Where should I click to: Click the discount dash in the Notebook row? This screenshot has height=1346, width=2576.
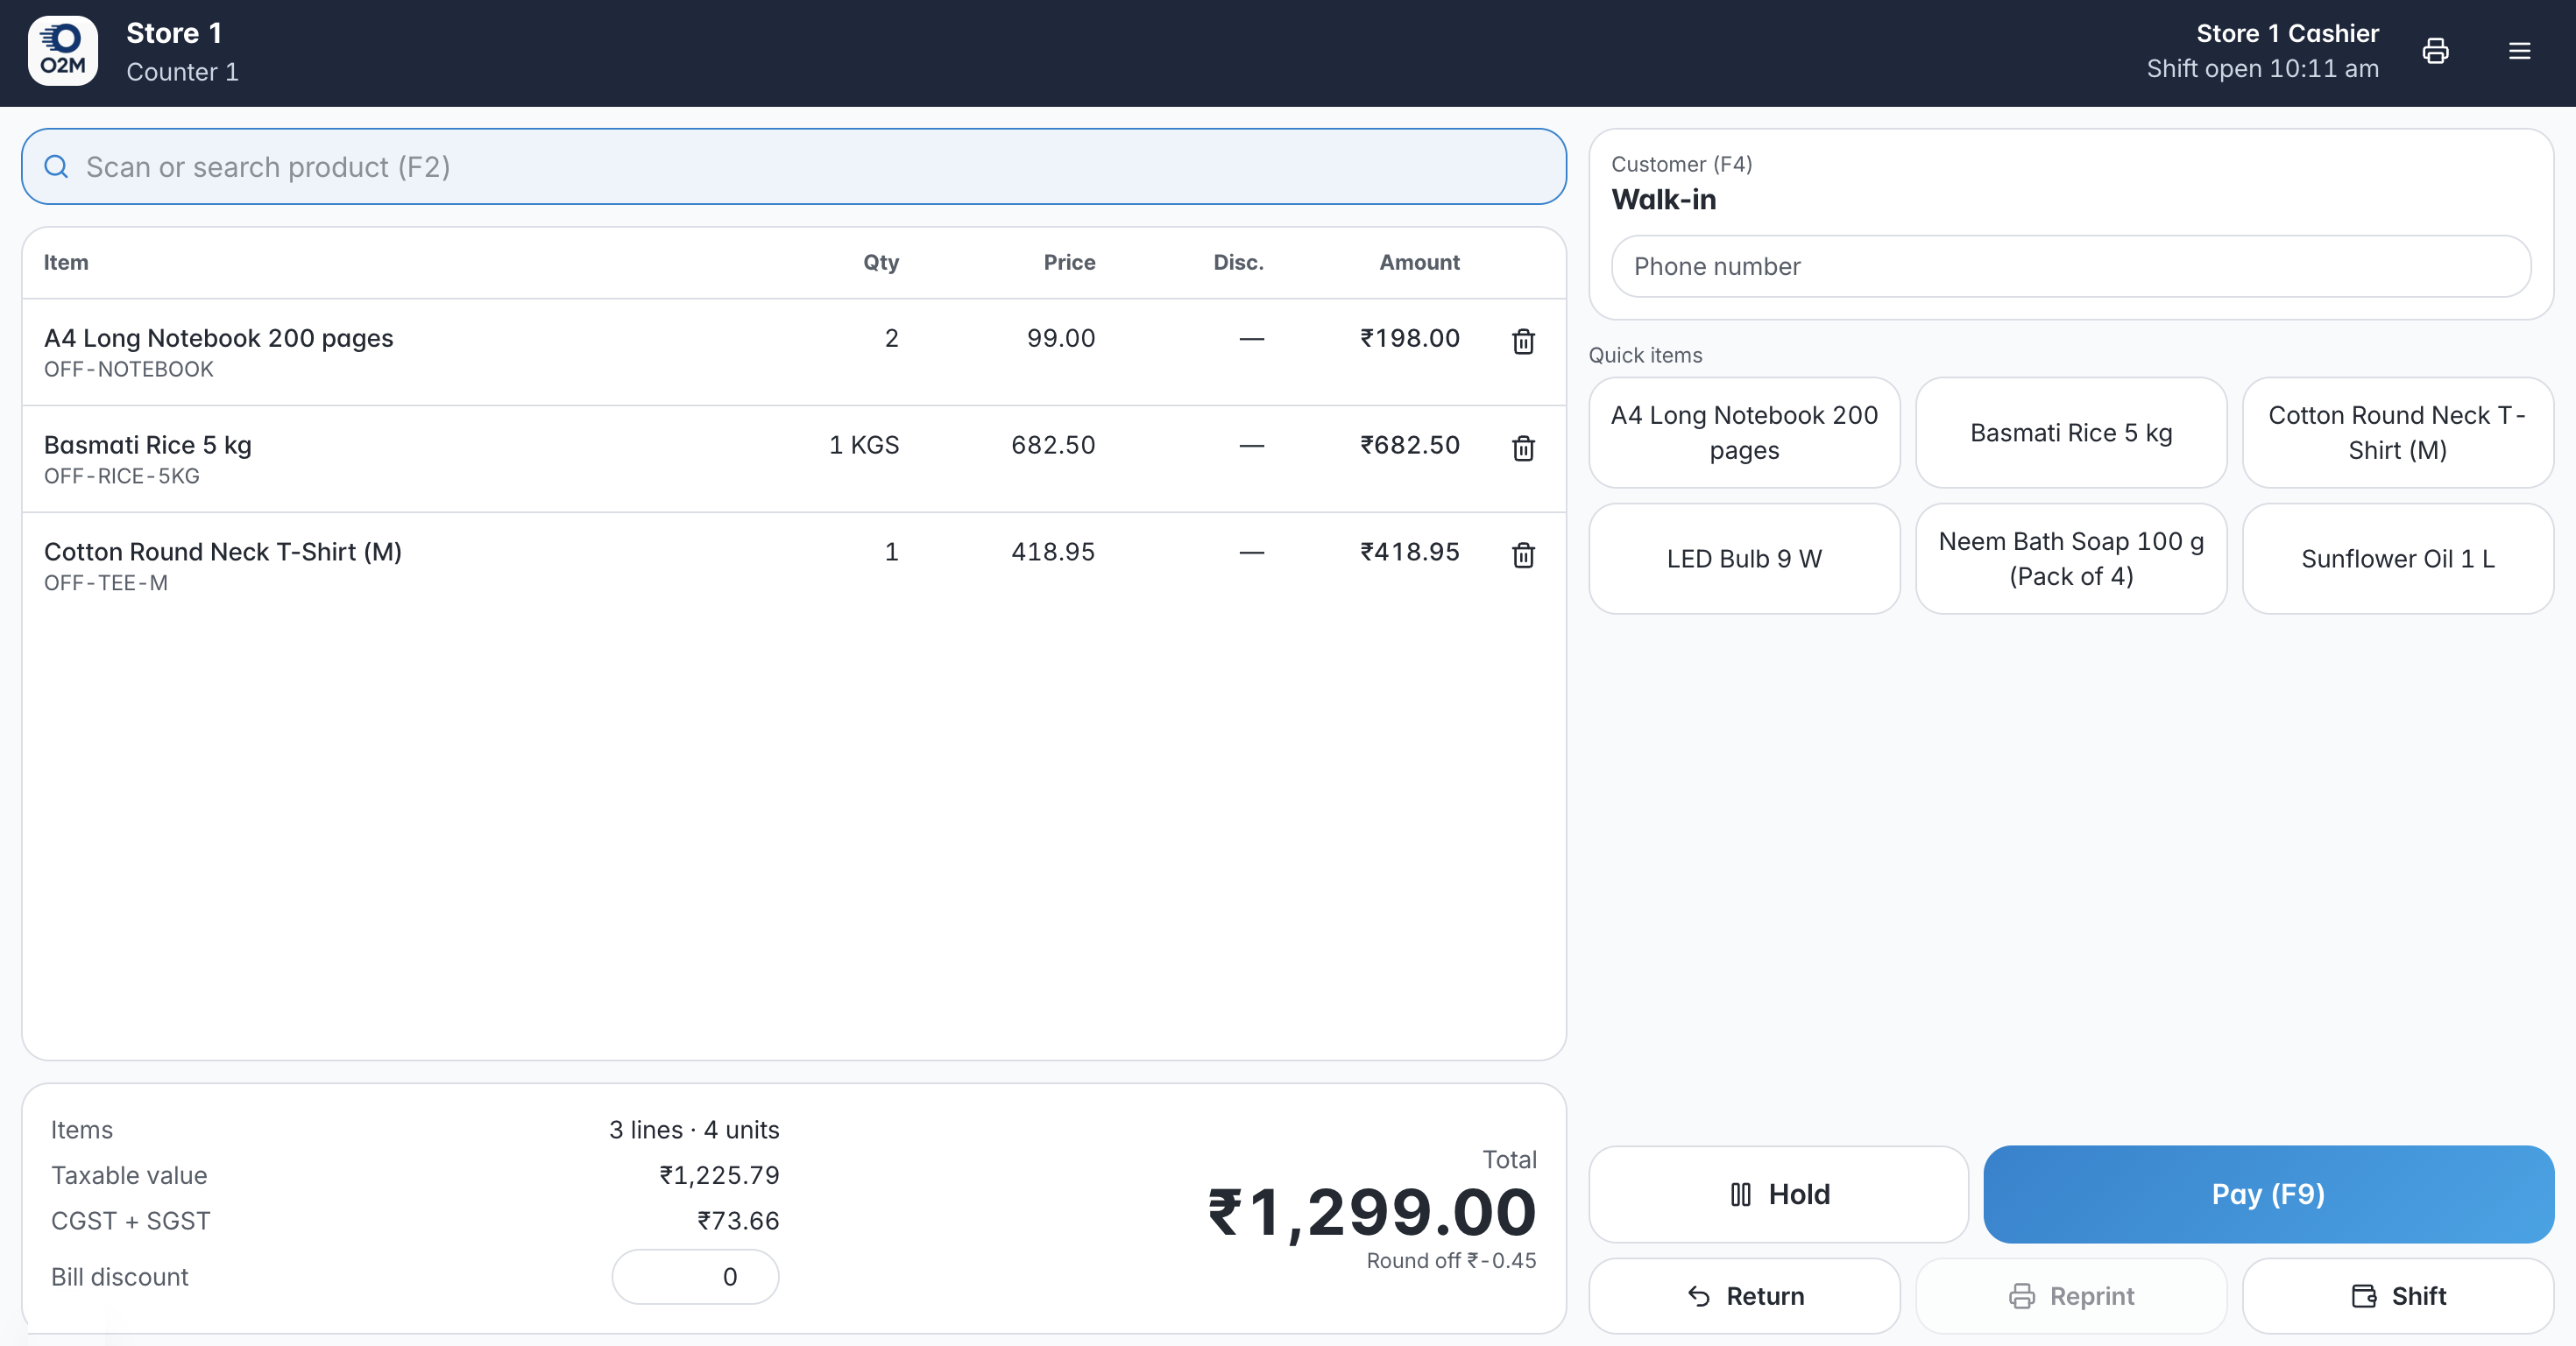click(1251, 339)
